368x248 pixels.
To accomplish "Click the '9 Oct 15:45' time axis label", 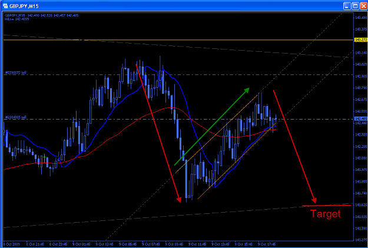I will 244,244.
